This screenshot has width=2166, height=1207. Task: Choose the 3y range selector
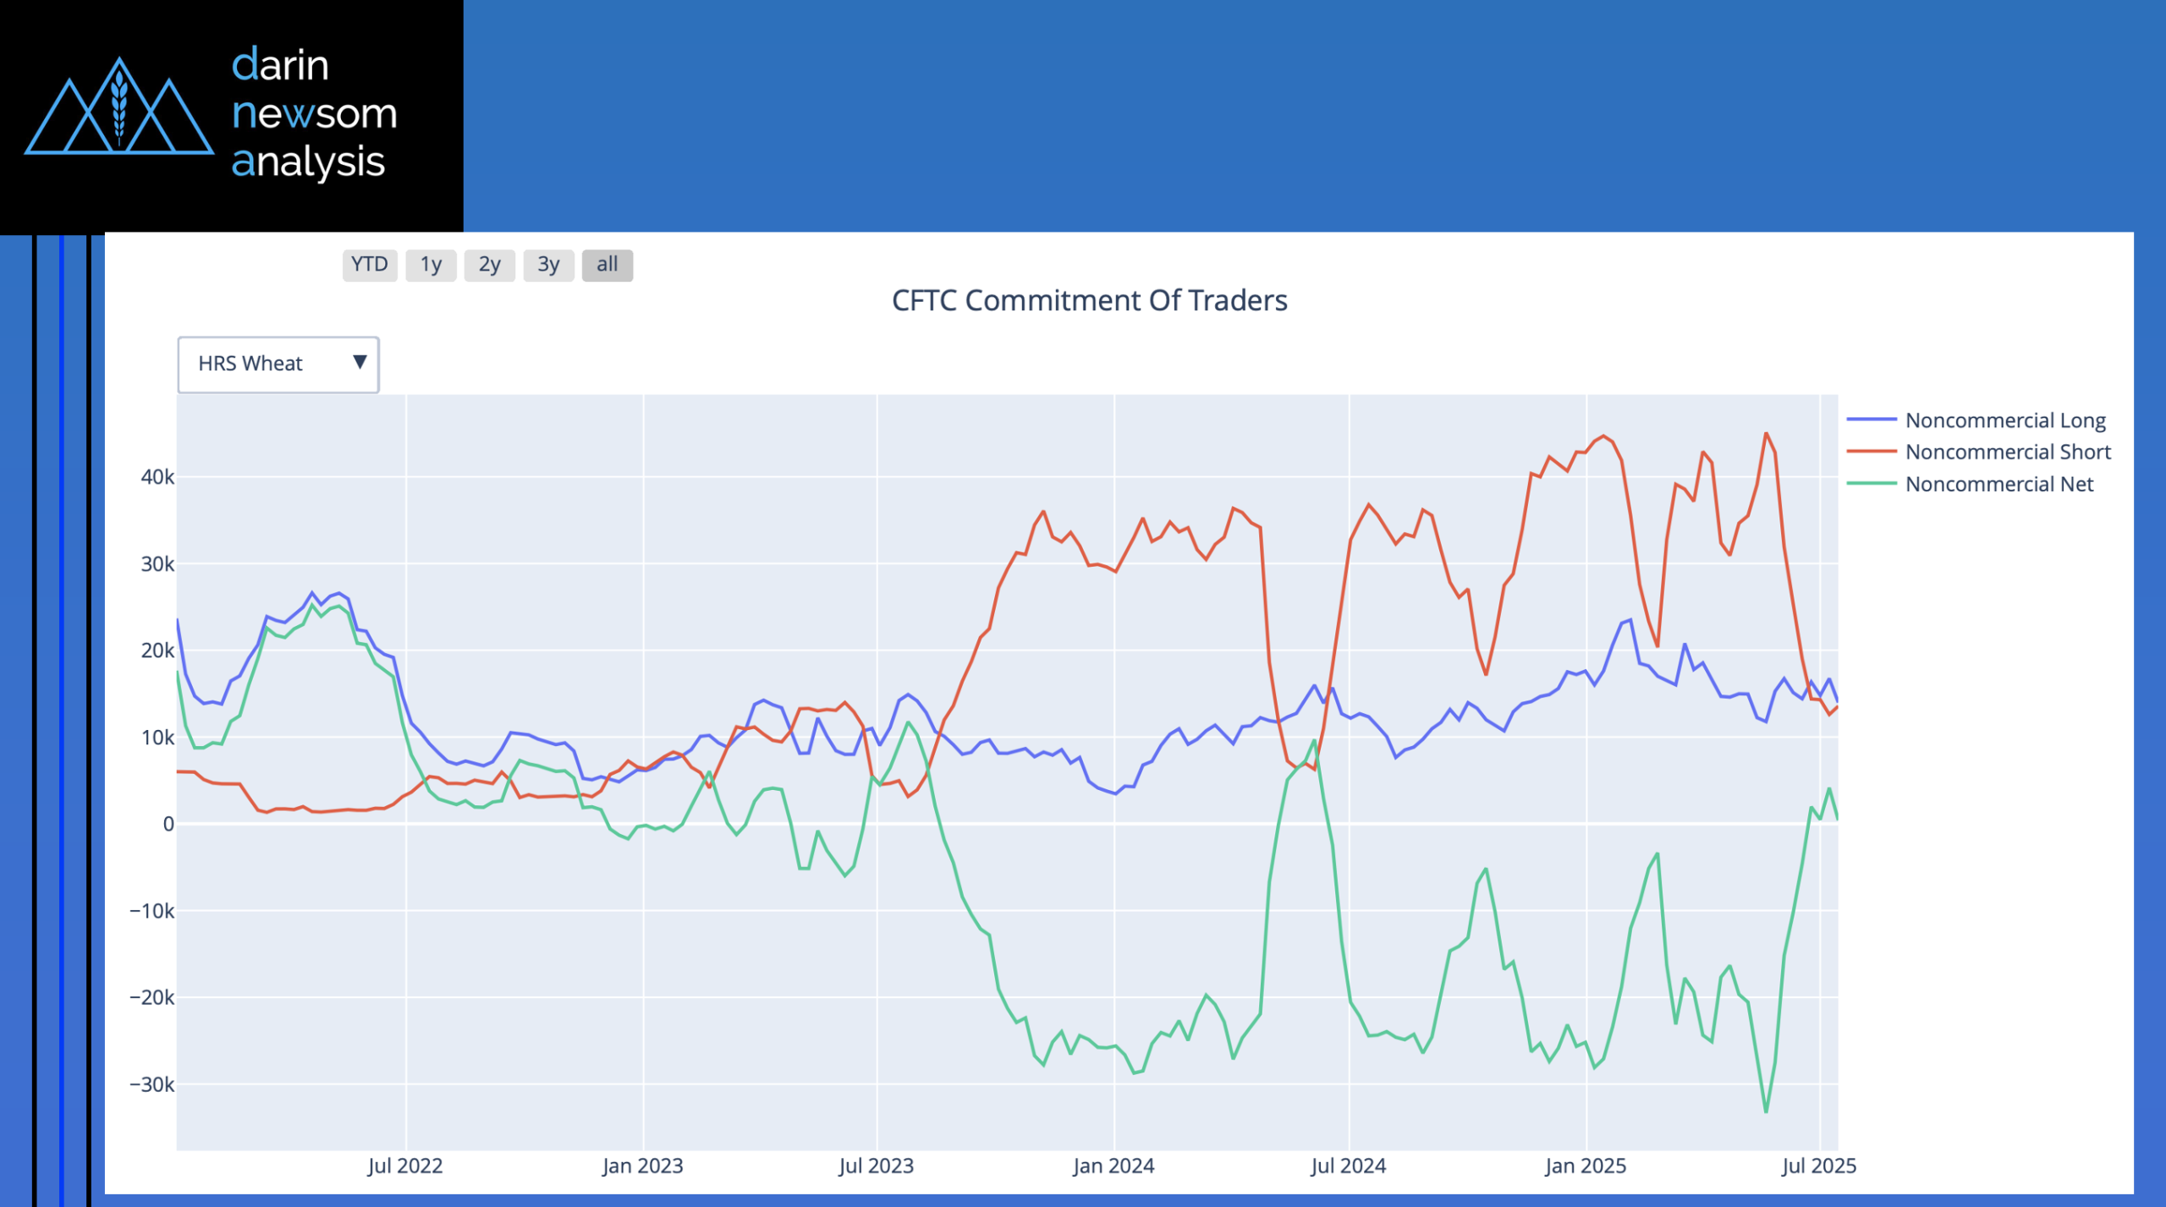click(x=548, y=265)
